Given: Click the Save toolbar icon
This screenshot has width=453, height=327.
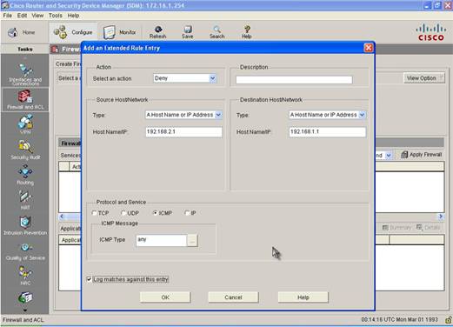Looking at the screenshot, I should tap(188, 32).
